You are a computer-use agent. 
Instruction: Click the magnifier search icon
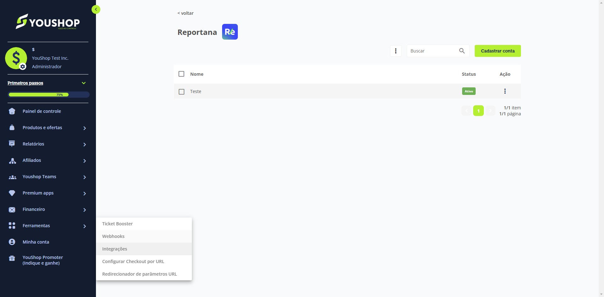click(462, 51)
